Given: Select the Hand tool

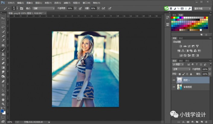Looking at the screenshot, I should tap(3, 100).
